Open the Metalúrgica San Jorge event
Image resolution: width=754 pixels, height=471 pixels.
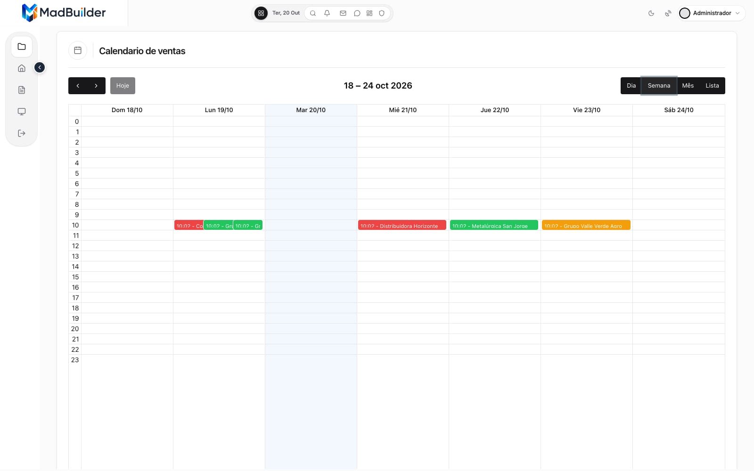[494, 225]
